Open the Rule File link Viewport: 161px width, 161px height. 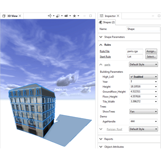[x=105, y=51]
